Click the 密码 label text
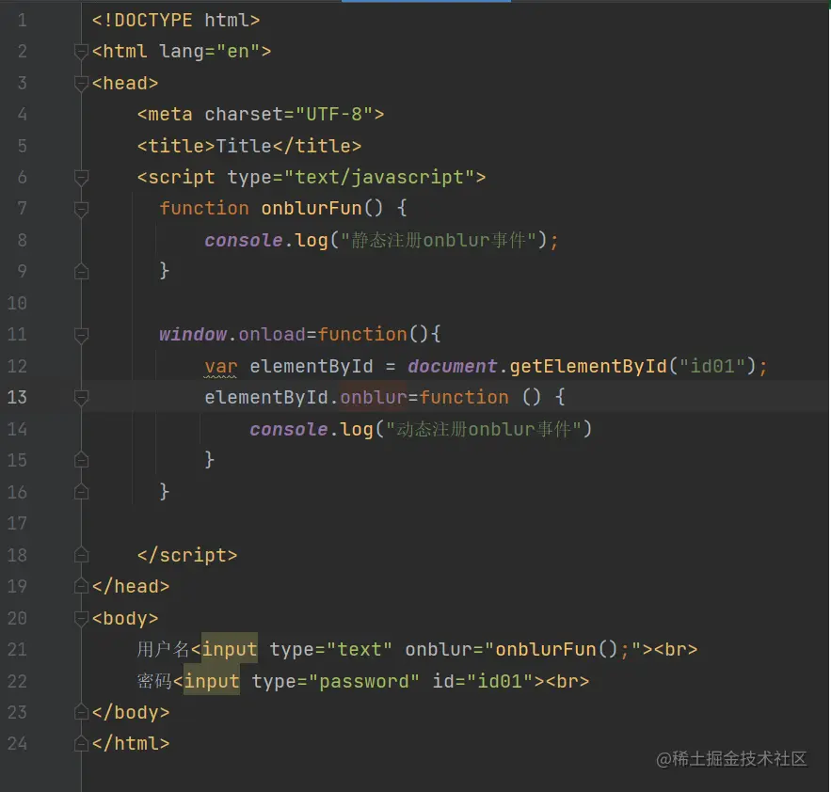 click(154, 681)
